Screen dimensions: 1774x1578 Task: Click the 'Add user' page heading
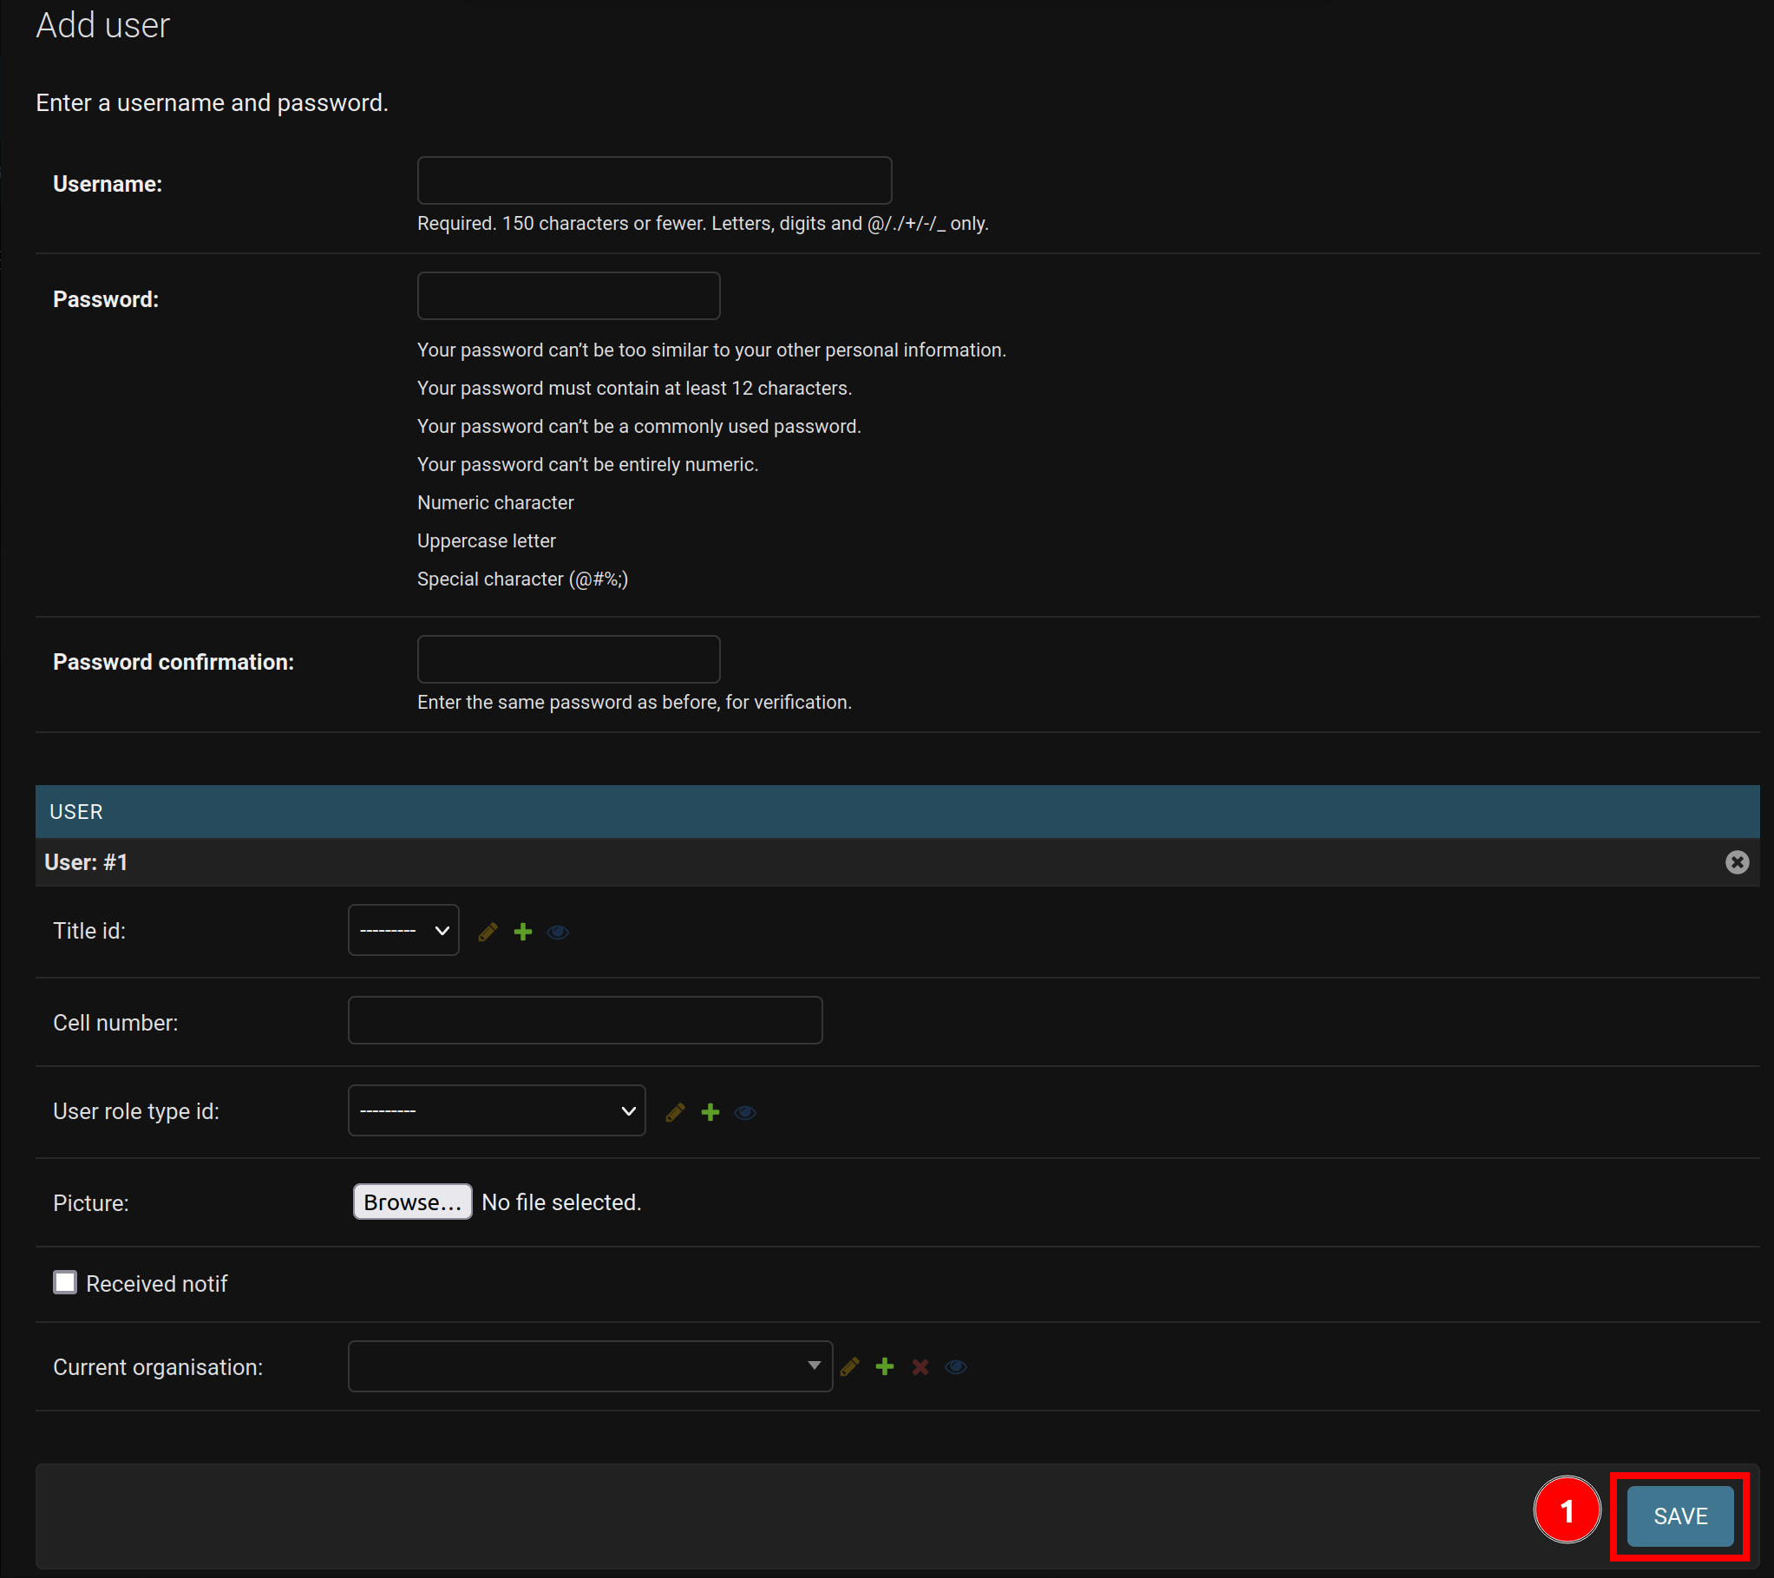102,25
